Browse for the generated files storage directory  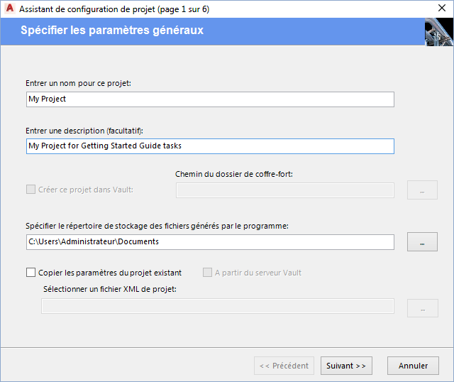tap(422, 242)
